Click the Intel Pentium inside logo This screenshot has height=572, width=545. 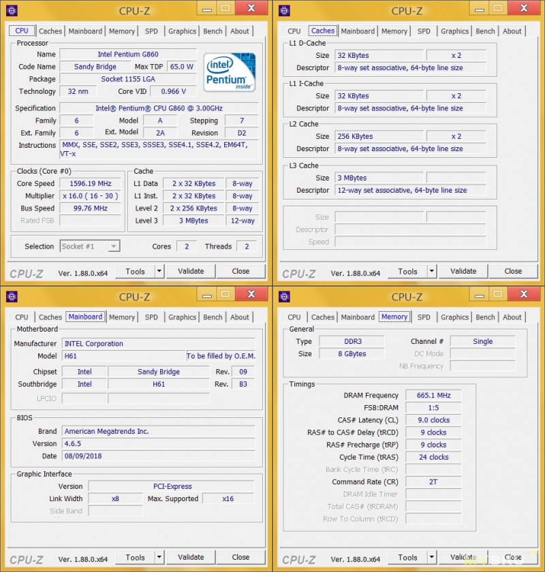point(230,72)
